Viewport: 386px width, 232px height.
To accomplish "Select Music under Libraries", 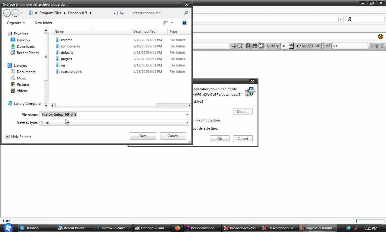I will 22,78.
